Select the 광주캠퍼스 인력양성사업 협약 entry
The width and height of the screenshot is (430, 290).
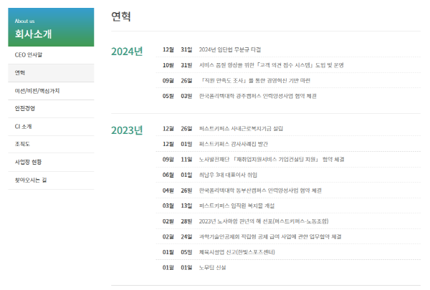[x=258, y=96]
